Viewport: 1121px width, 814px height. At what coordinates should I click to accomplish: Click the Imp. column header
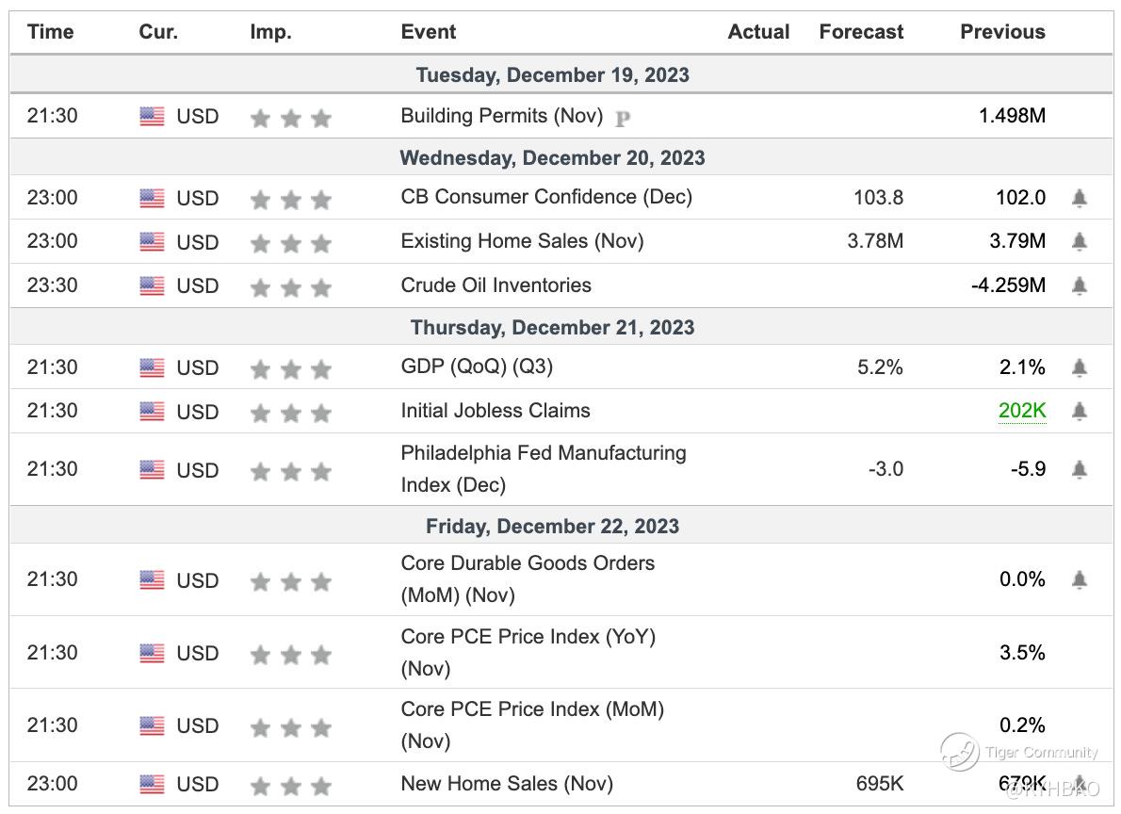(x=270, y=32)
